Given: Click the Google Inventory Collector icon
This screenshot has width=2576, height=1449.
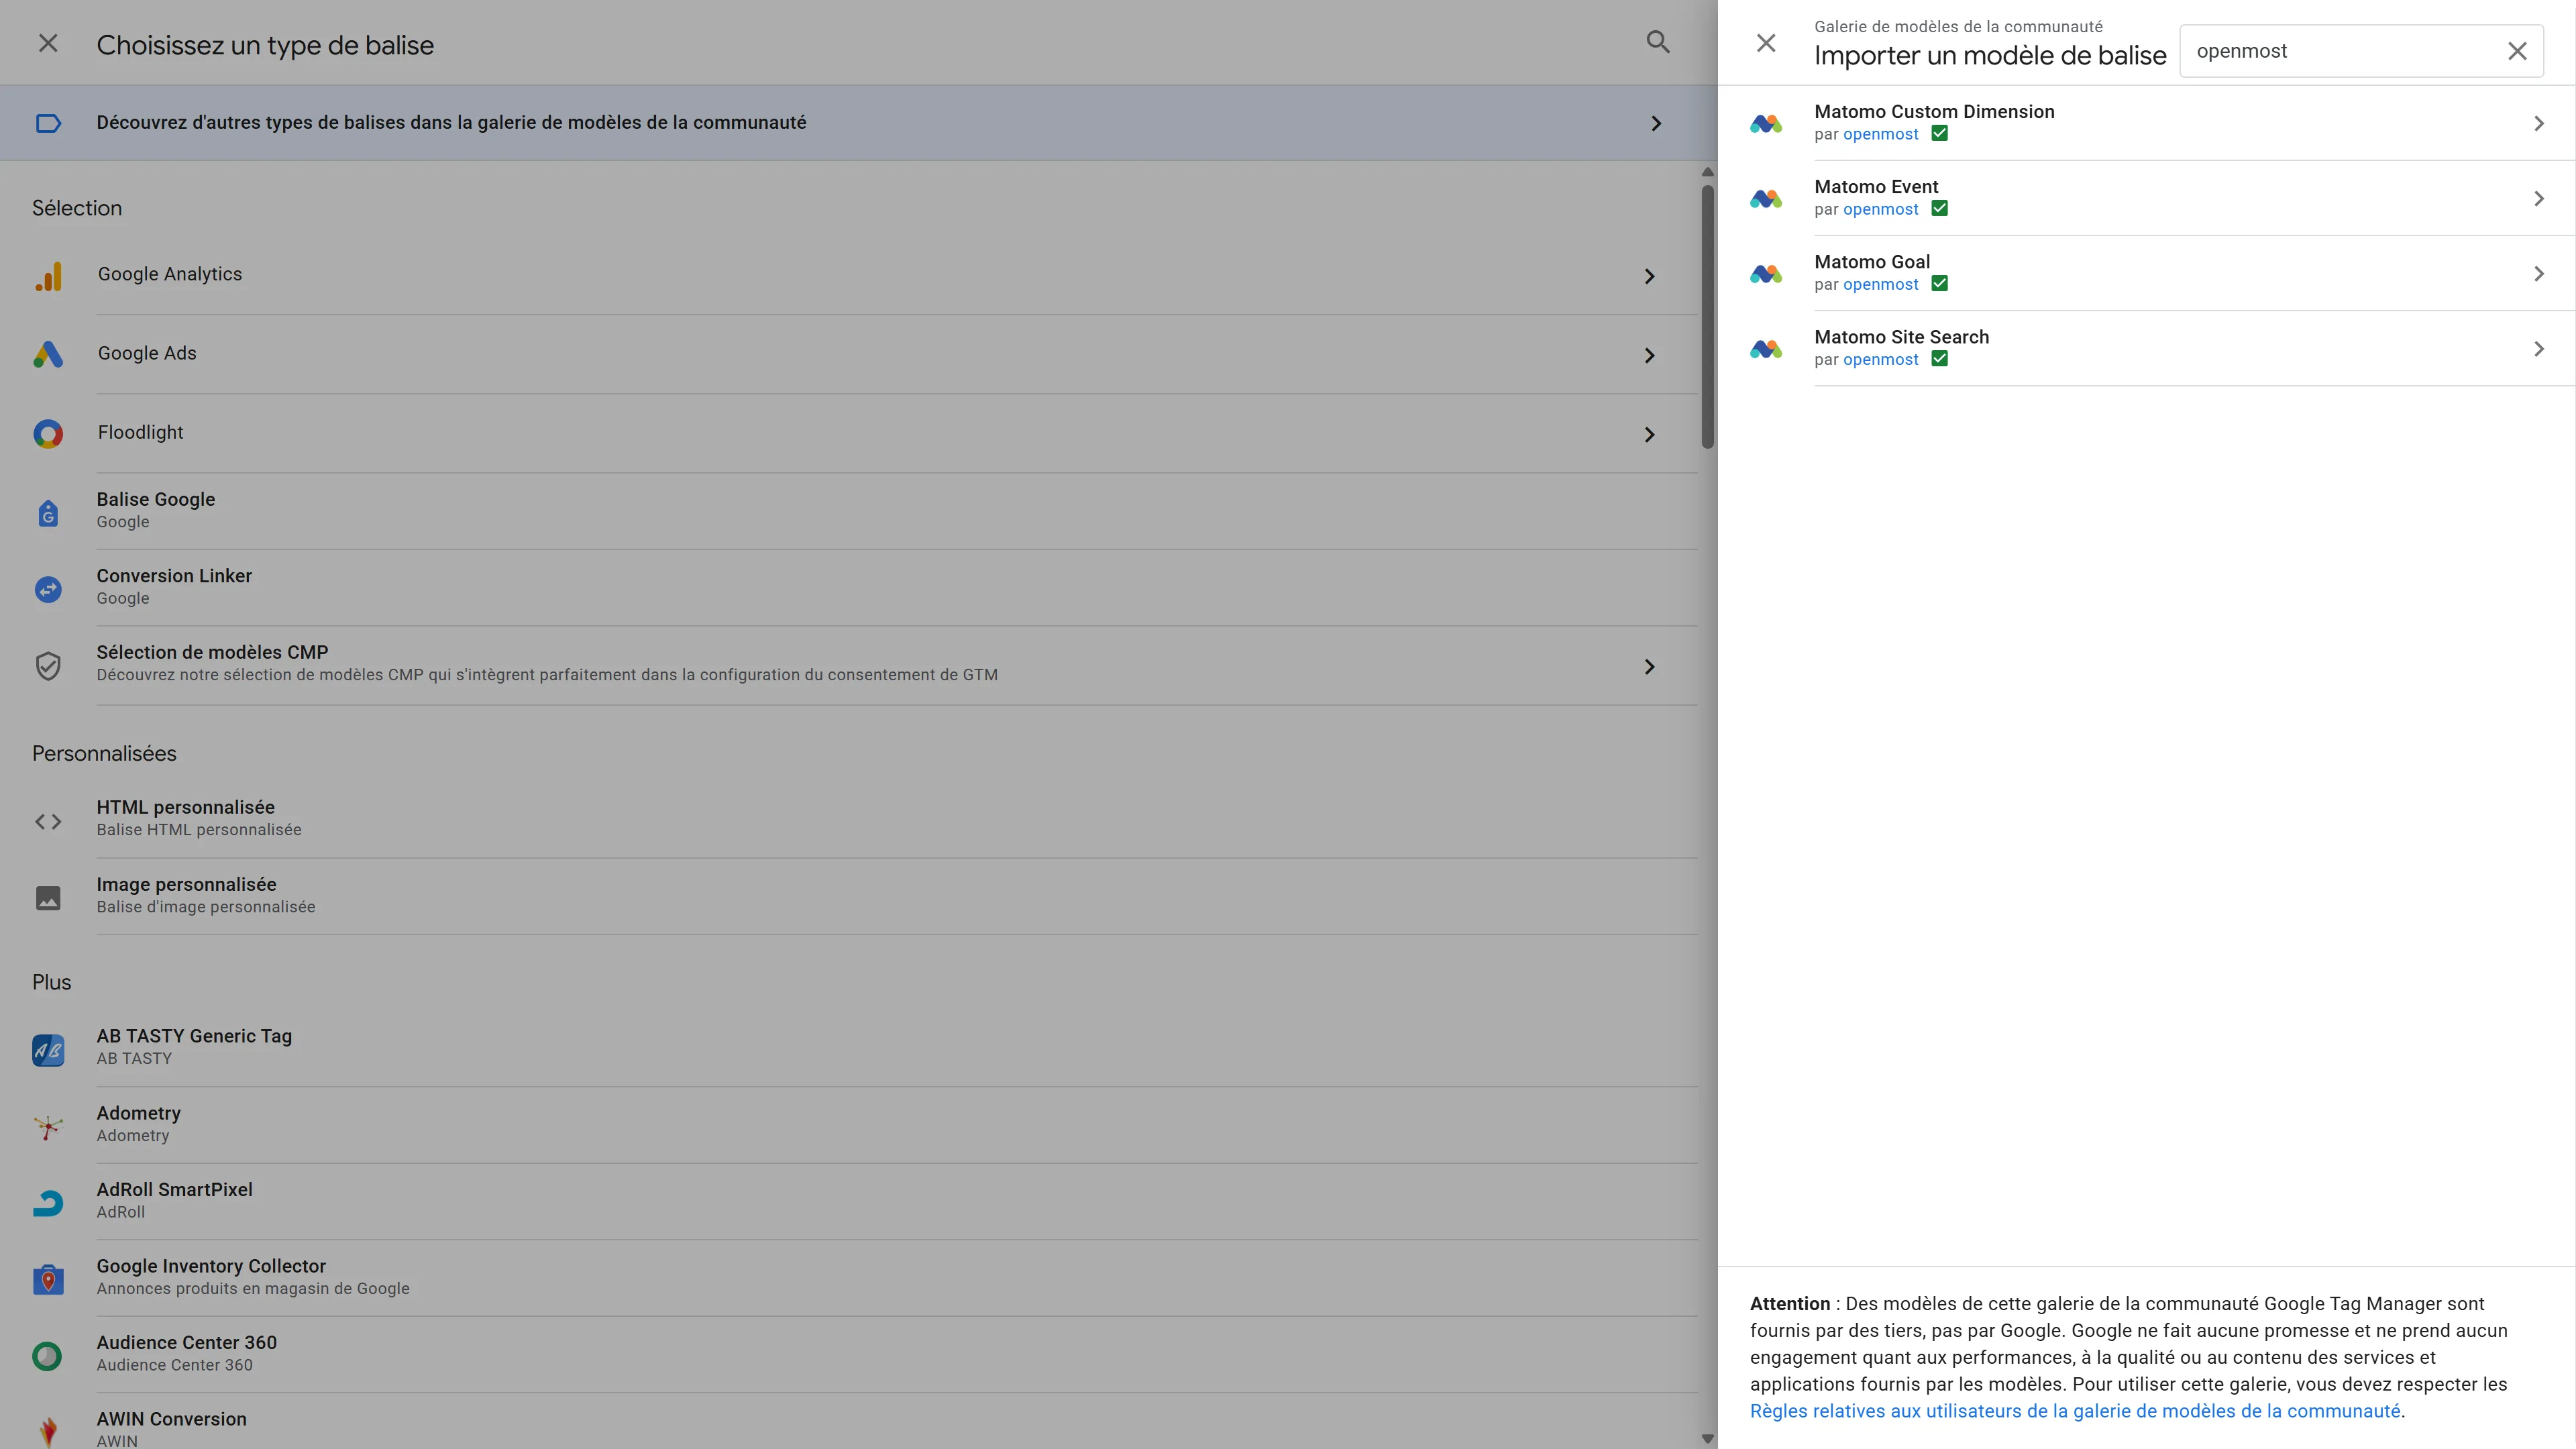Looking at the screenshot, I should pyautogui.click(x=48, y=1279).
